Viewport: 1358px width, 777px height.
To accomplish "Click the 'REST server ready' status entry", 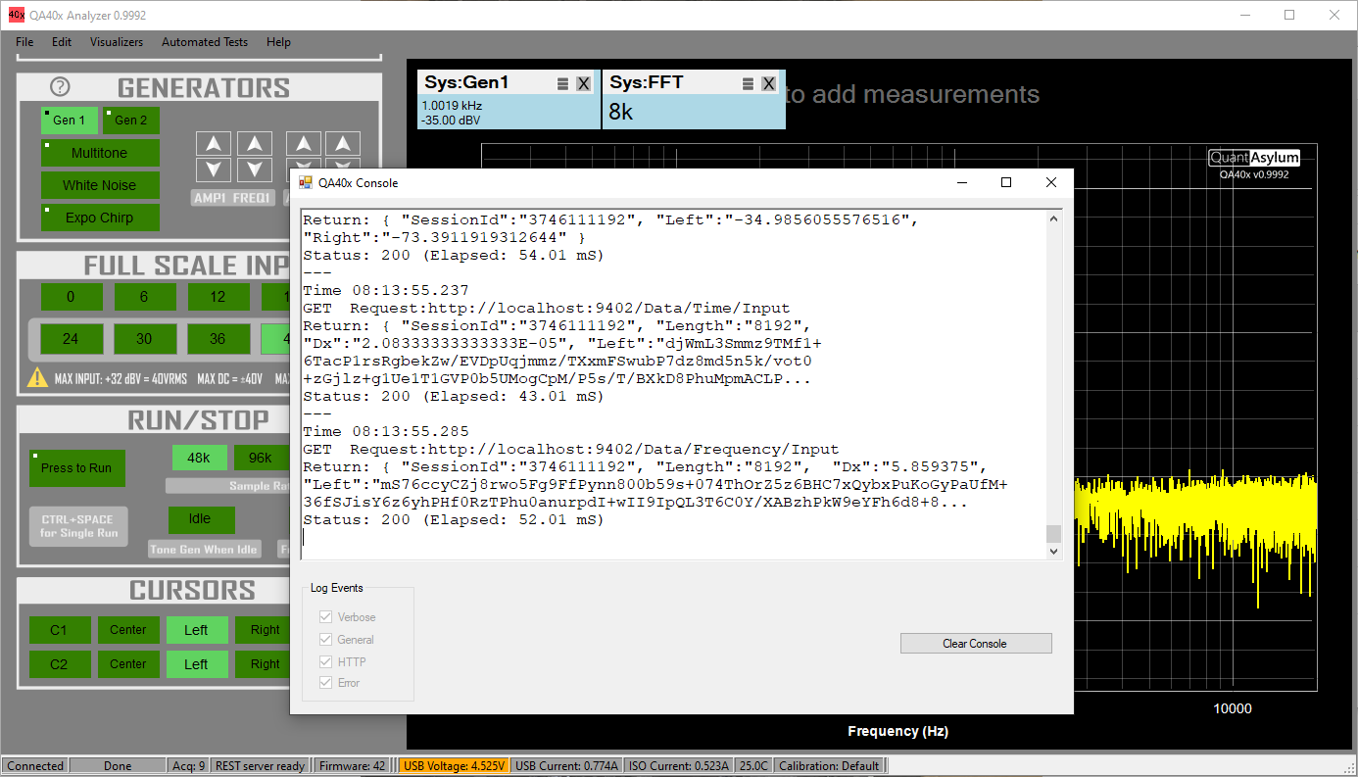I will pos(260,766).
